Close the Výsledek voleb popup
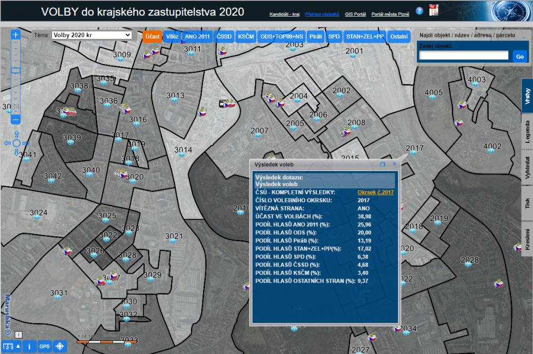The width and height of the screenshot is (533, 354). click(395, 164)
